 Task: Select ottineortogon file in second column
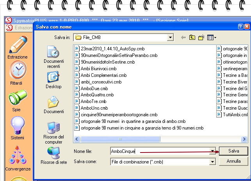coord(232,62)
